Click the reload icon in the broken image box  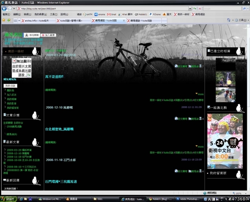(29, 75)
